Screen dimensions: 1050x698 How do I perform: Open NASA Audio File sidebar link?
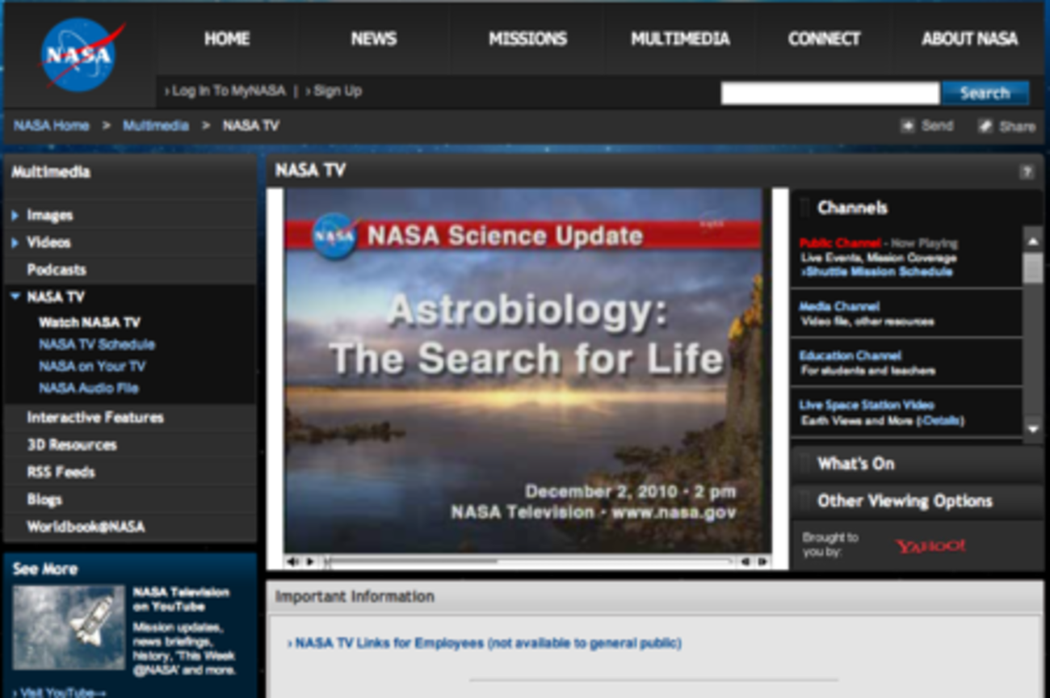89,388
